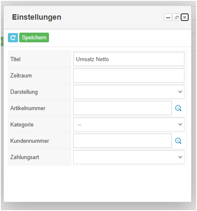Screen dimensions: 197x211
Task: Focus the Titel field containing Umsatz Netto
Action: coord(129,59)
